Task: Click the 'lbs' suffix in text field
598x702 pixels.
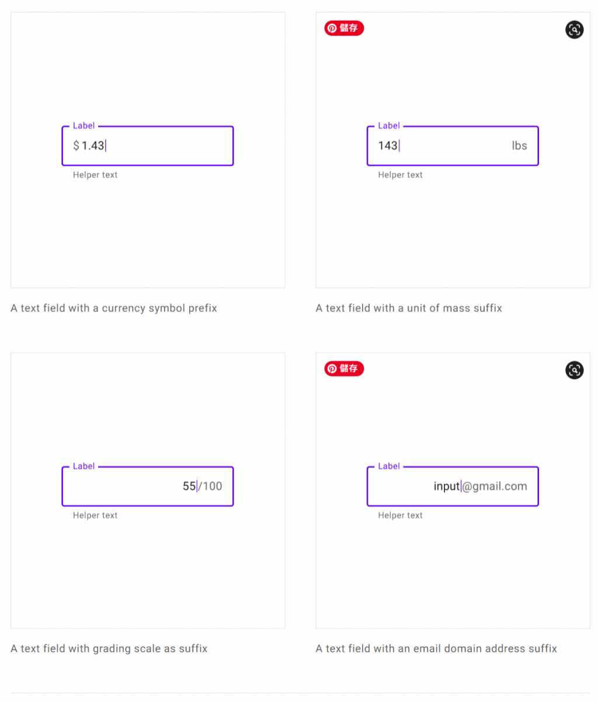Action: point(519,145)
